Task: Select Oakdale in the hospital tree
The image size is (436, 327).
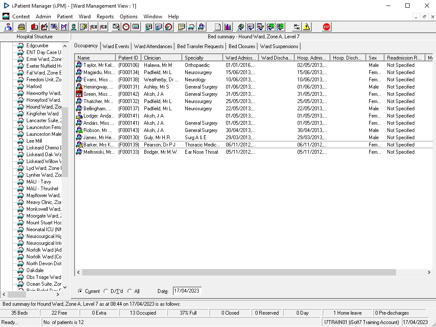Action: tap(35, 270)
